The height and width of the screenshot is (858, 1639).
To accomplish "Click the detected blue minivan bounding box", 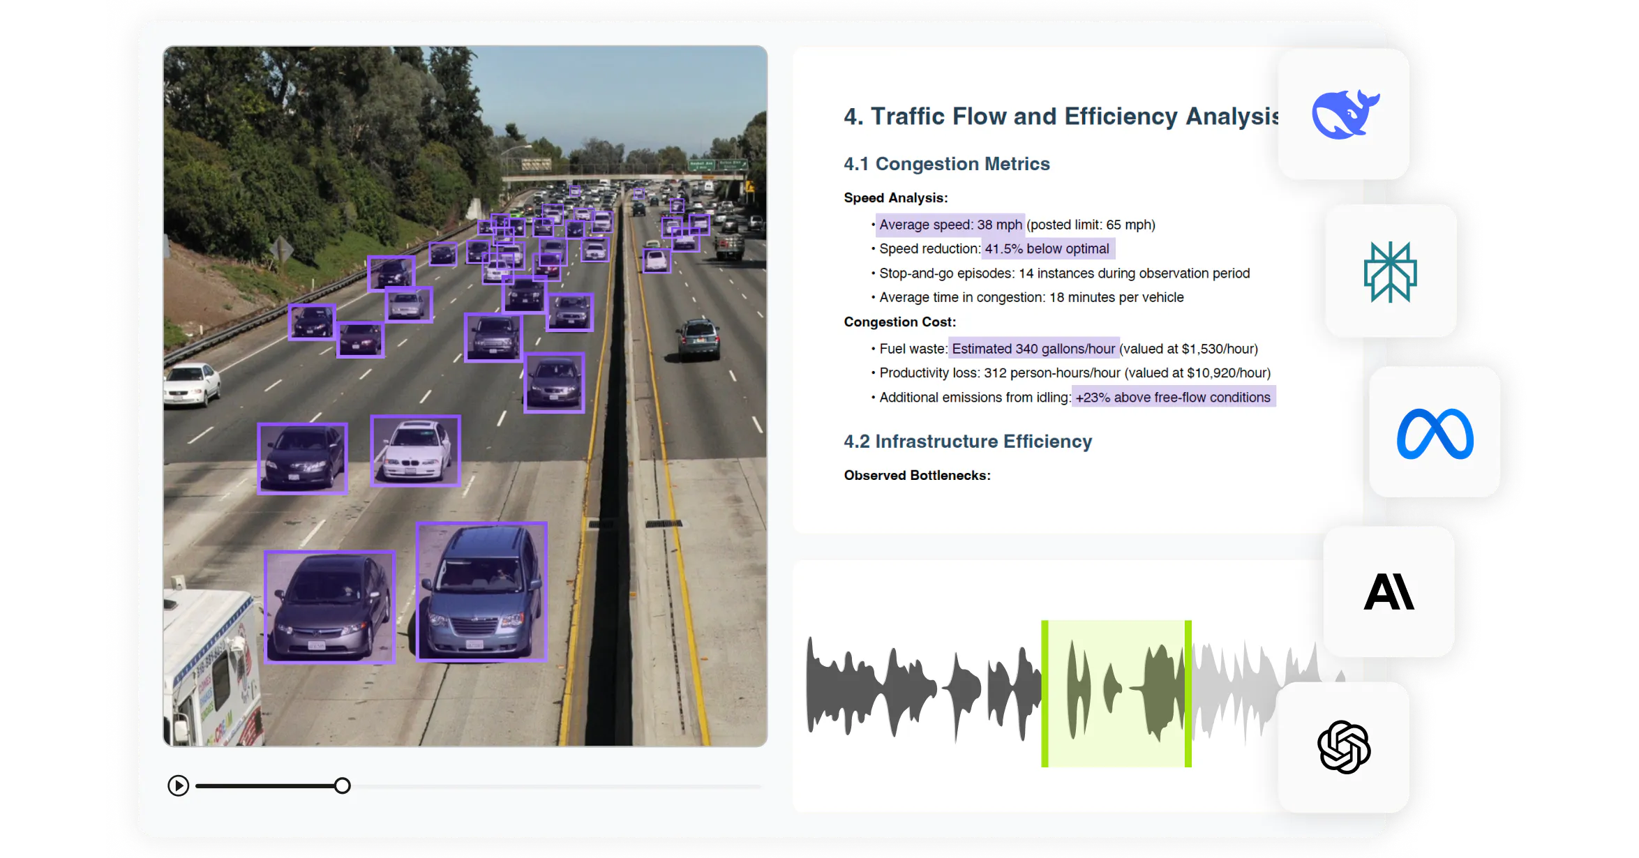I will click(x=481, y=592).
